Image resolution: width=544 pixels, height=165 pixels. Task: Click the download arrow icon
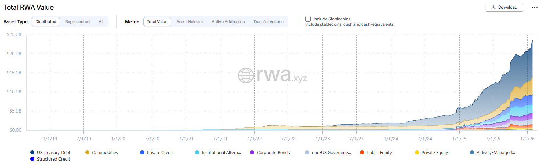[x=494, y=7]
